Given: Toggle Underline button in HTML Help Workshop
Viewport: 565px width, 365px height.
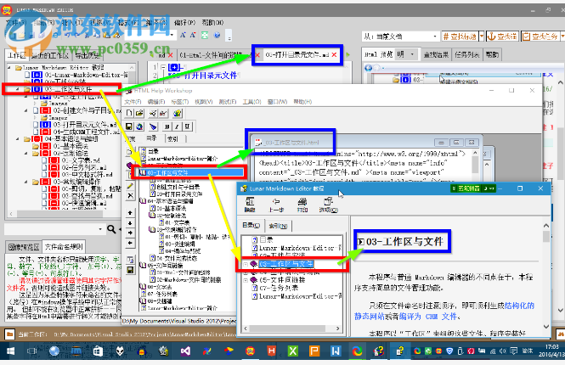Looking at the screenshot, I should pos(187,126).
